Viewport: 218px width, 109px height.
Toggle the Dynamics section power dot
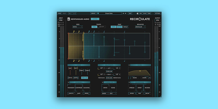[x=68, y=82]
